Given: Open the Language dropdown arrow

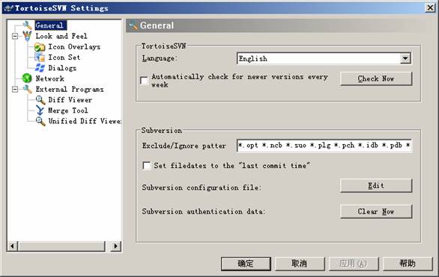Looking at the screenshot, I should point(405,58).
